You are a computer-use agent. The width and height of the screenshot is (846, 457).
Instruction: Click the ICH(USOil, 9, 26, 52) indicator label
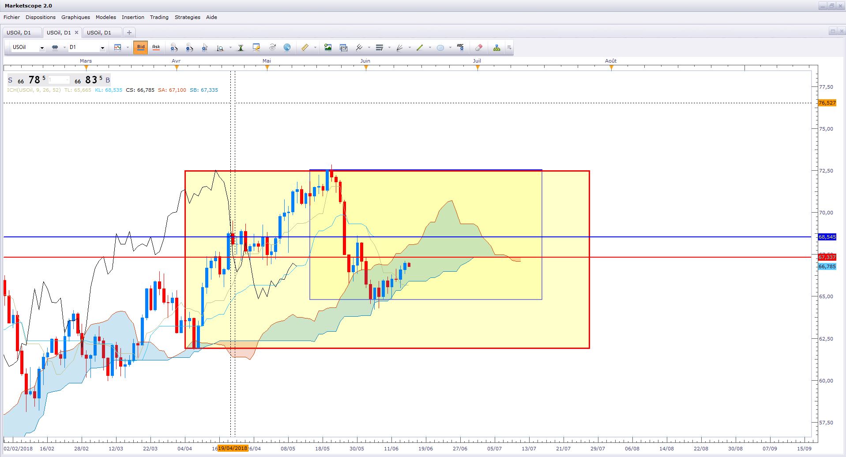[x=34, y=90]
